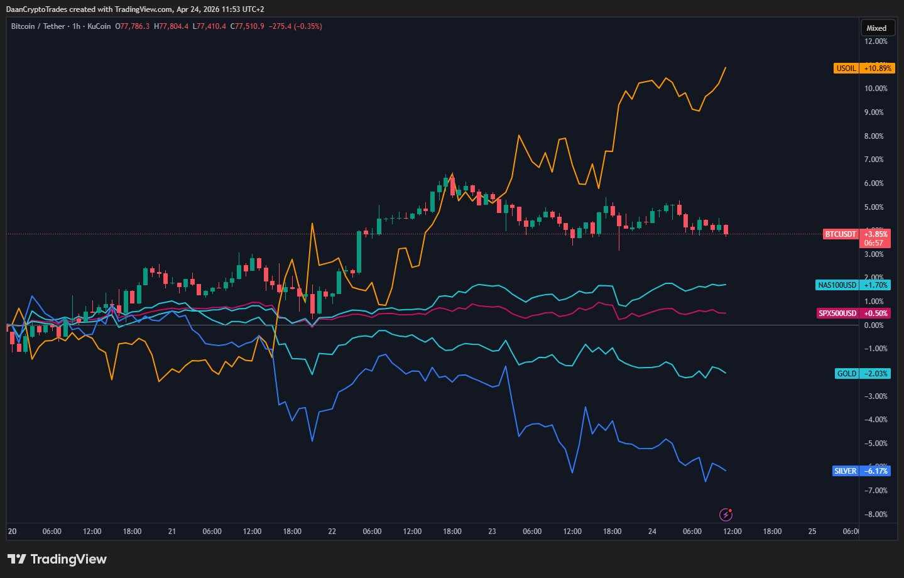The image size is (904, 578).
Task: Click the GOLD −2.03% value tag
Action: pyautogui.click(x=876, y=374)
